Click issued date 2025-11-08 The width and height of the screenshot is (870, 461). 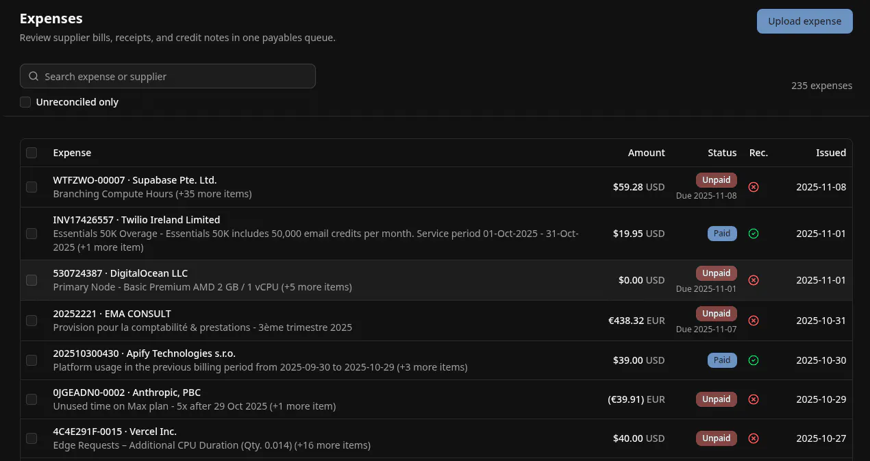(821, 187)
